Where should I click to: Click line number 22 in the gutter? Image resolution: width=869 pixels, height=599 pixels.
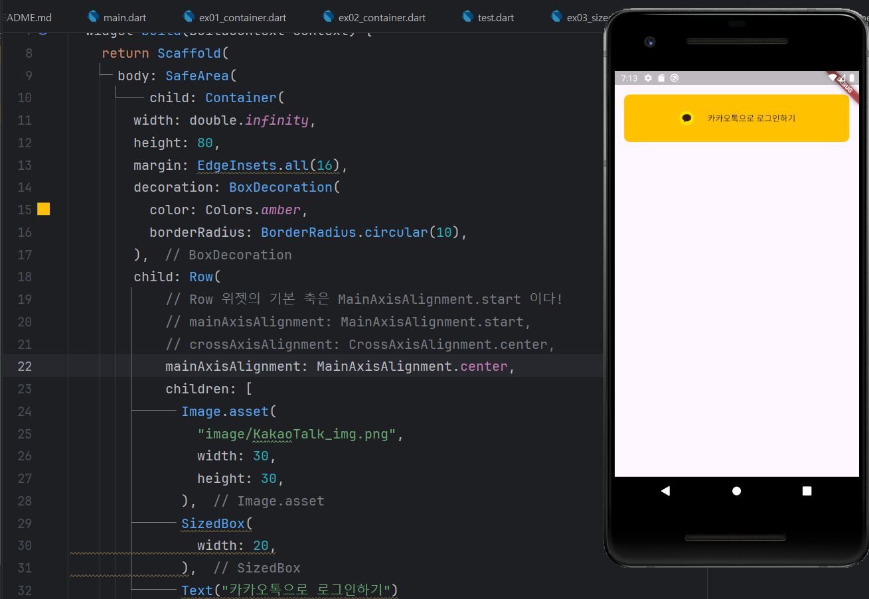pyautogui.click(x=25, y=366)
